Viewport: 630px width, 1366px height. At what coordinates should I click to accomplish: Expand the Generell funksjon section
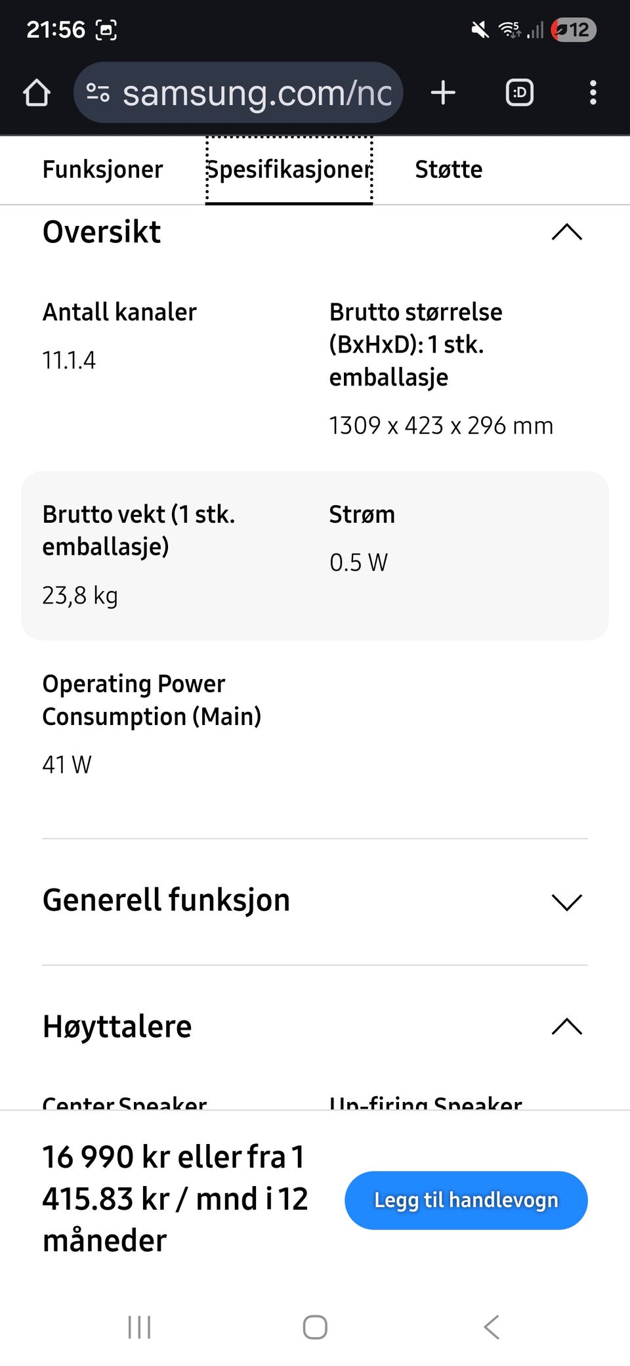pos(567,902)
